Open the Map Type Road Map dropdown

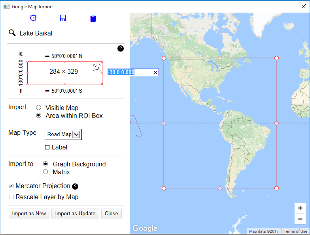pos(63,134)
